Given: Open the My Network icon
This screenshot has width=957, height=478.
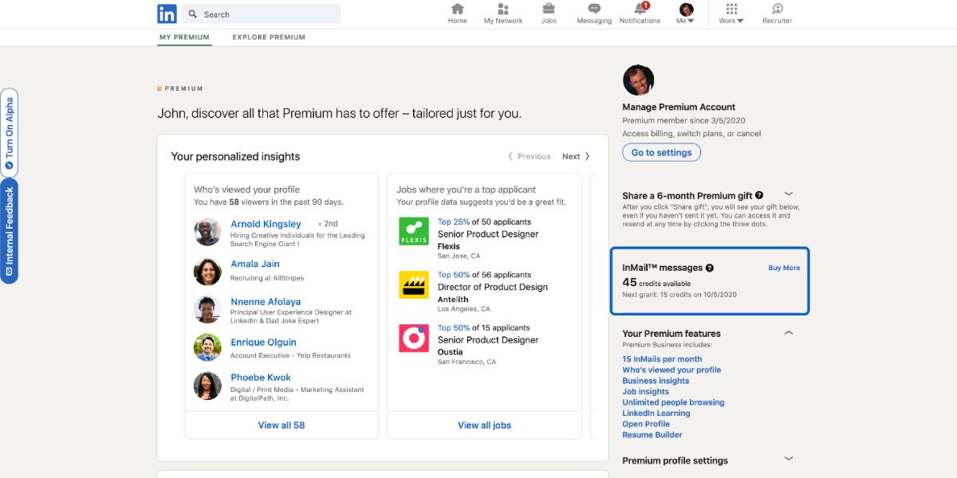Looking at the screenshot, I should (x=502, y=10).
